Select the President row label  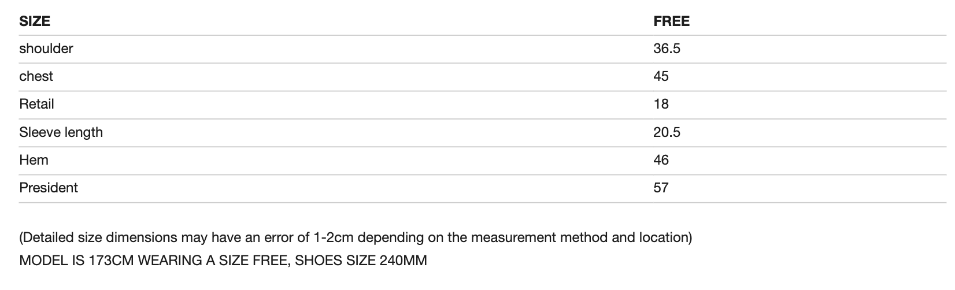[49, 188]
